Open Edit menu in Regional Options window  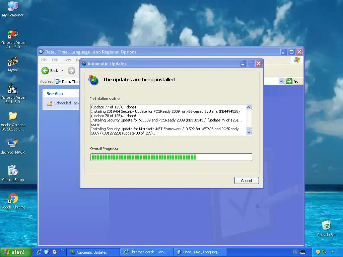[x=55, y=60]
